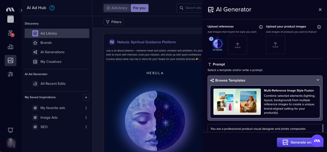The height and width of the screenshot is (152, 327).
Task: Open Brands in the sidebar
Action: pyautogui.click(x=57, y=43)
